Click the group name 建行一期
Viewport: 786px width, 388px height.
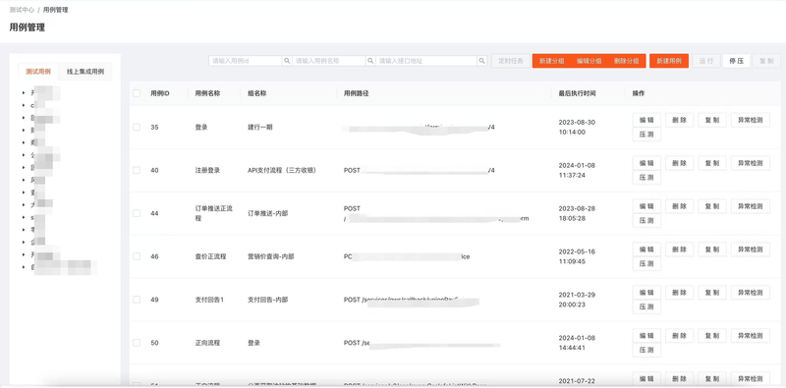tap(260, 128)
